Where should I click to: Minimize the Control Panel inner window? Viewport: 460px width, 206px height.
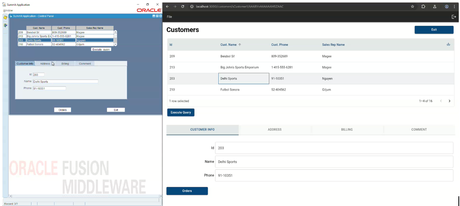tap(154, 16)
